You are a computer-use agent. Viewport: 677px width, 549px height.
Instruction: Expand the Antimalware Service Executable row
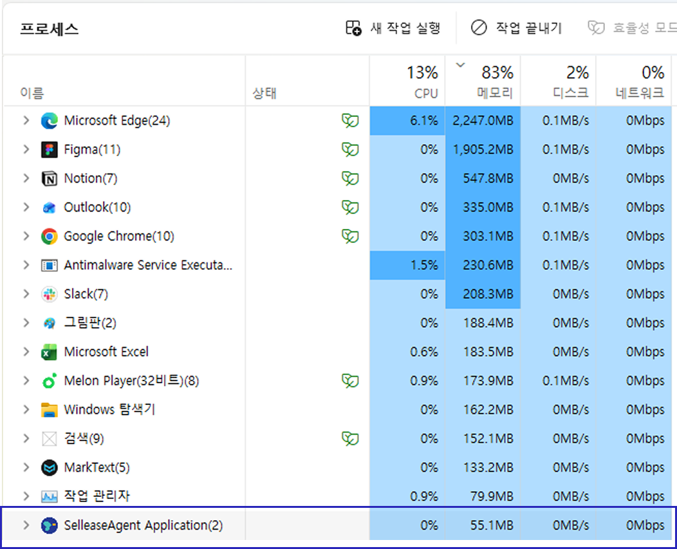[x=26, y=265]
